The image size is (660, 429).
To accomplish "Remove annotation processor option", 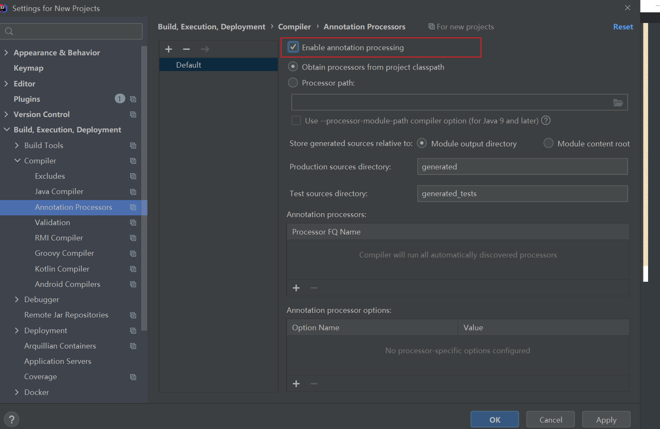I will click(x=314, y=384).
